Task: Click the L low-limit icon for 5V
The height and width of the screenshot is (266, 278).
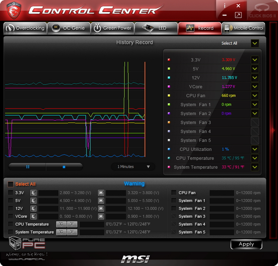Action: tap(33, 201)
